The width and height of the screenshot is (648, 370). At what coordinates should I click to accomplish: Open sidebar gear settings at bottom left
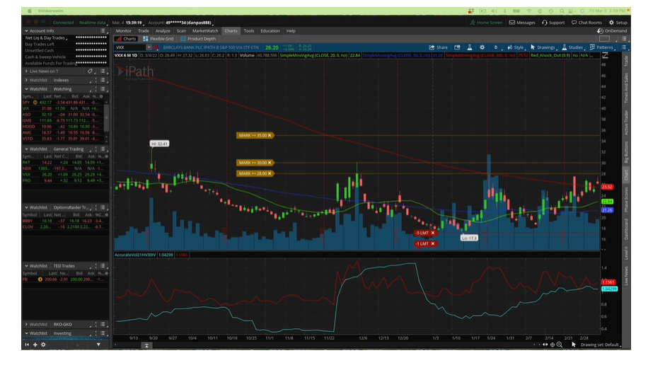43,345
